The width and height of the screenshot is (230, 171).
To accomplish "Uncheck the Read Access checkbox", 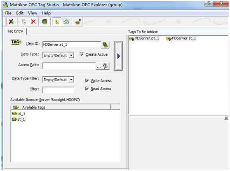I will [87, 89].
